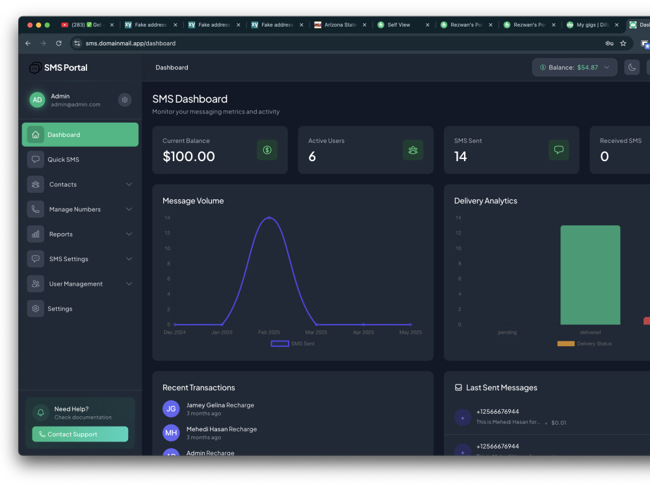
Task: Click the Check documentation link
Action: [x=83, y=418]
